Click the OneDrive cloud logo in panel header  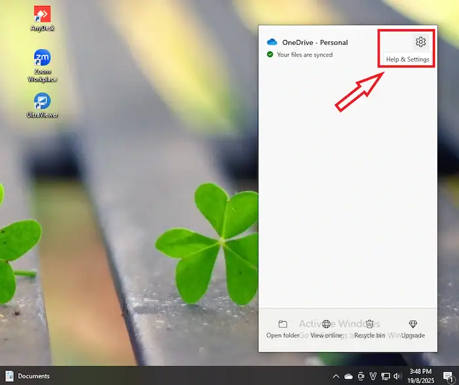[x=272, y=42]
